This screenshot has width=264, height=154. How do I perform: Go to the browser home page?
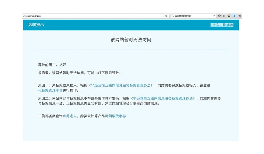240,15
